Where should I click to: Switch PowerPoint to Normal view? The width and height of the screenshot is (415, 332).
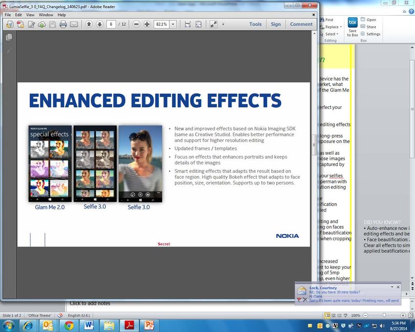click(x=328, y=315)
